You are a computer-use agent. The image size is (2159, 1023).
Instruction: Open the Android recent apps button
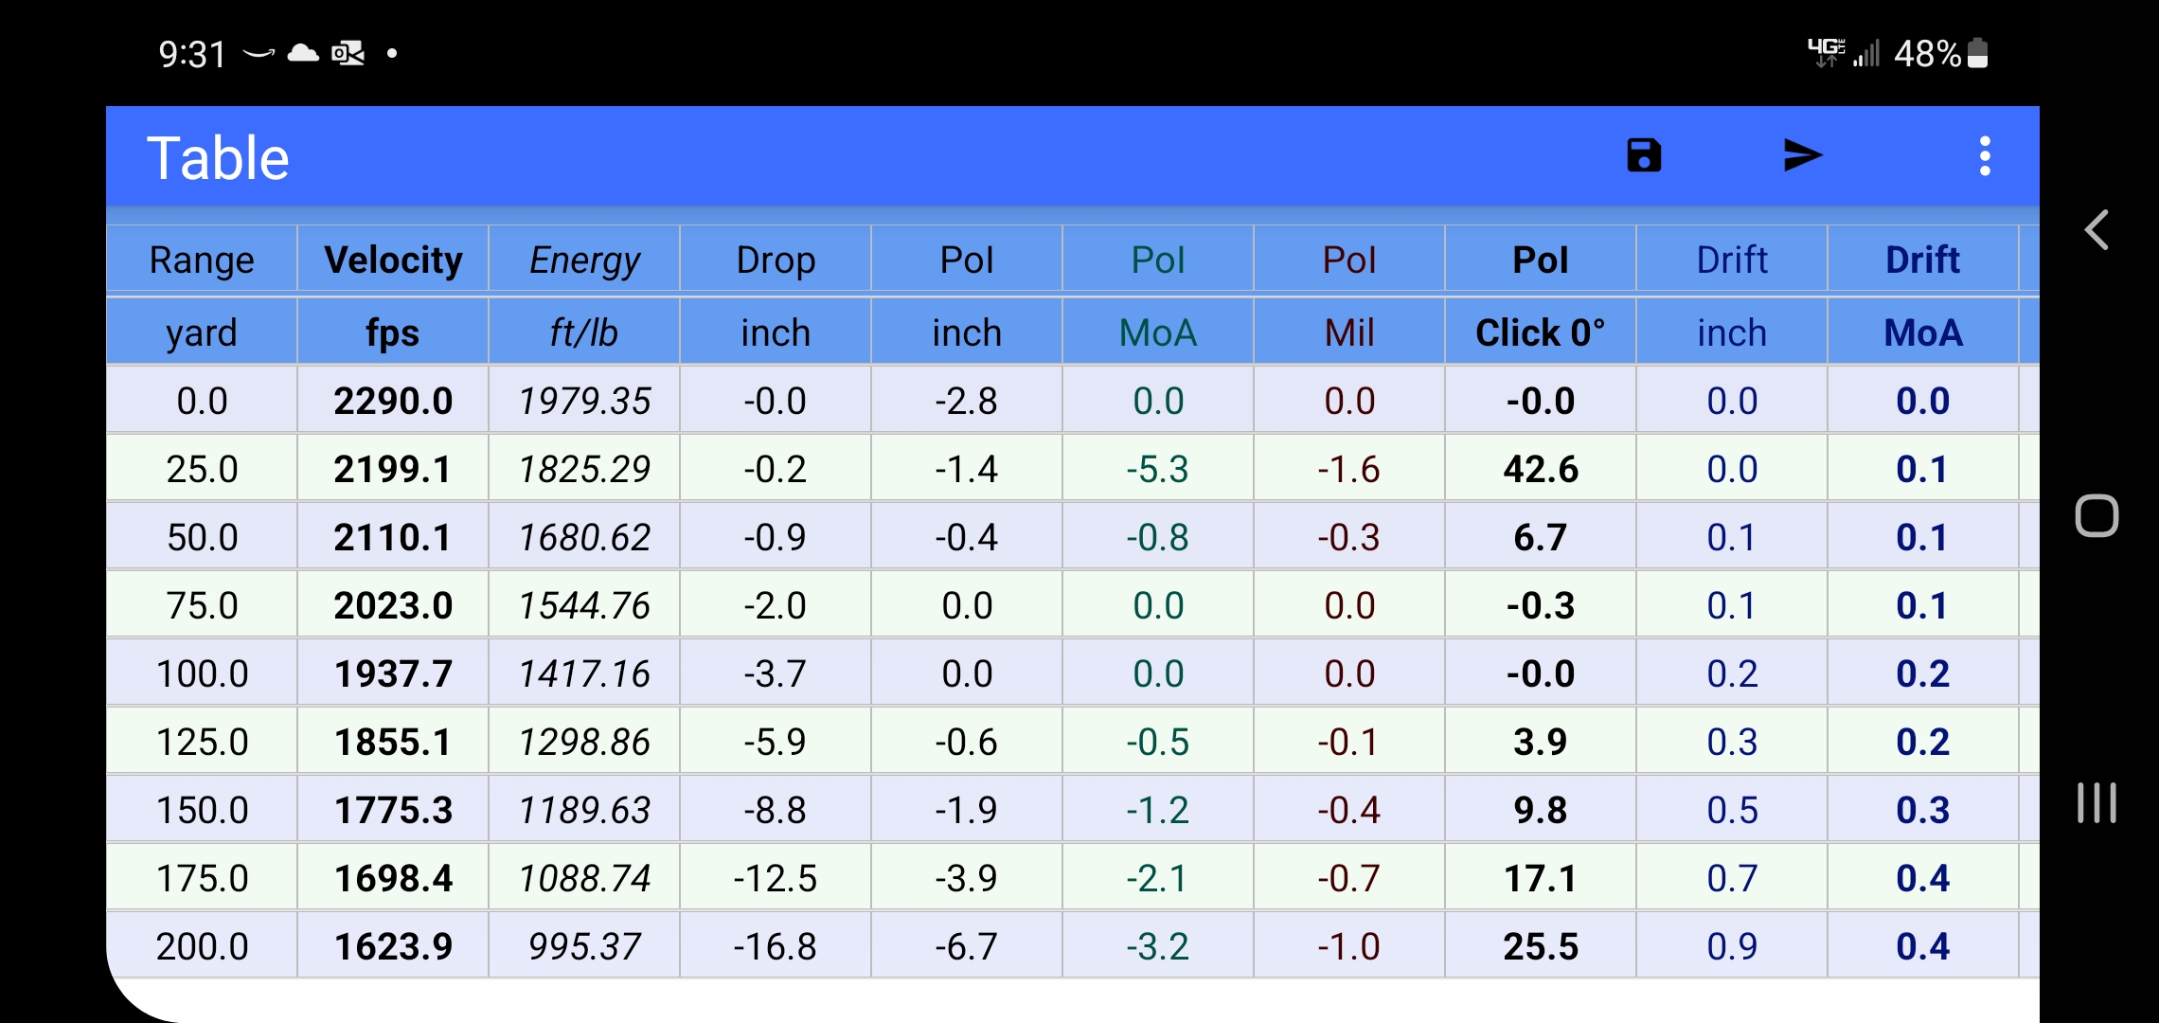(2097, 802)
